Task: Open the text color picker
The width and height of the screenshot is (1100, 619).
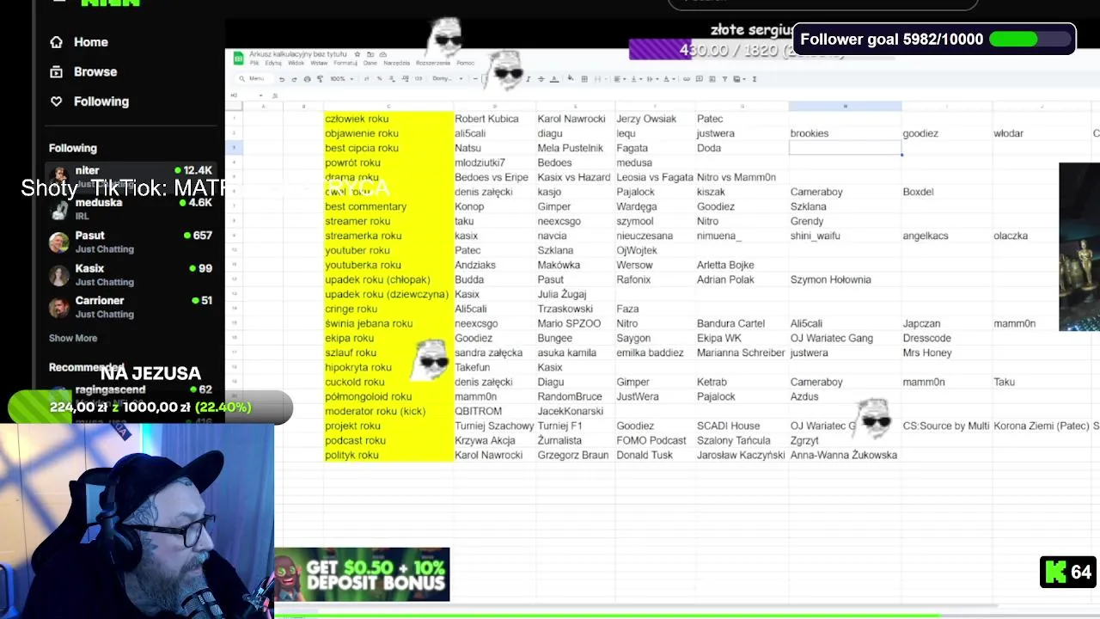Action: (x=554, y=79)
